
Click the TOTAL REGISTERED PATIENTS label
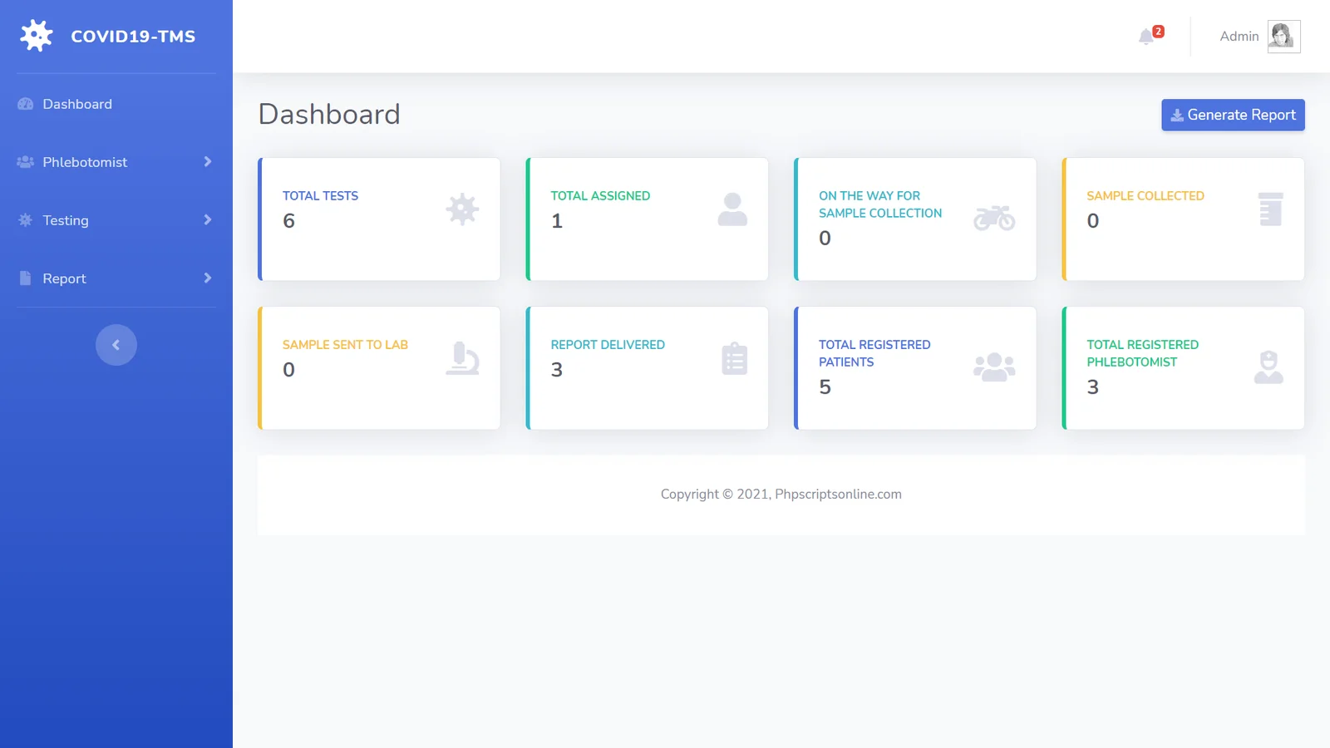tap(874, 353)
